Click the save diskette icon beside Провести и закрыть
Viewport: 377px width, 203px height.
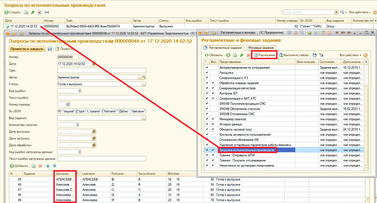coord(50,49)
